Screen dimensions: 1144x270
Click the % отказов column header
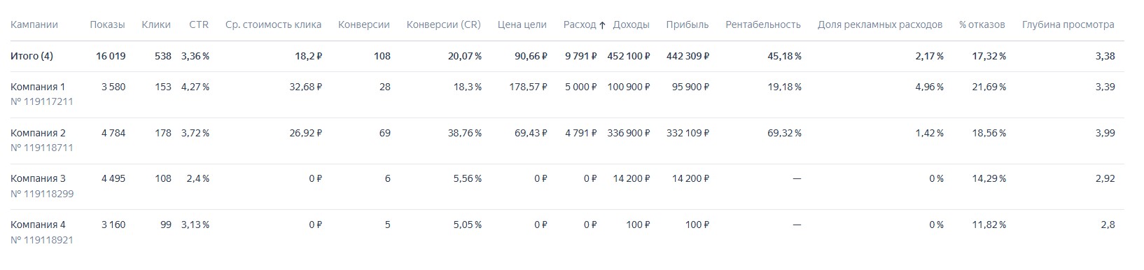pos(982,24)
